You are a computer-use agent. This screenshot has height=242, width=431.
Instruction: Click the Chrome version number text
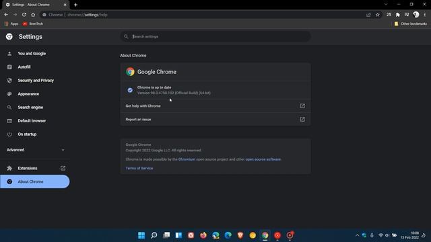(174, 93)
